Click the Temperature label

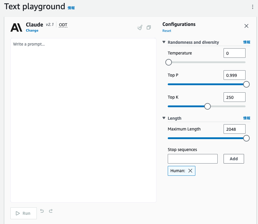click(x=180, y=53)
